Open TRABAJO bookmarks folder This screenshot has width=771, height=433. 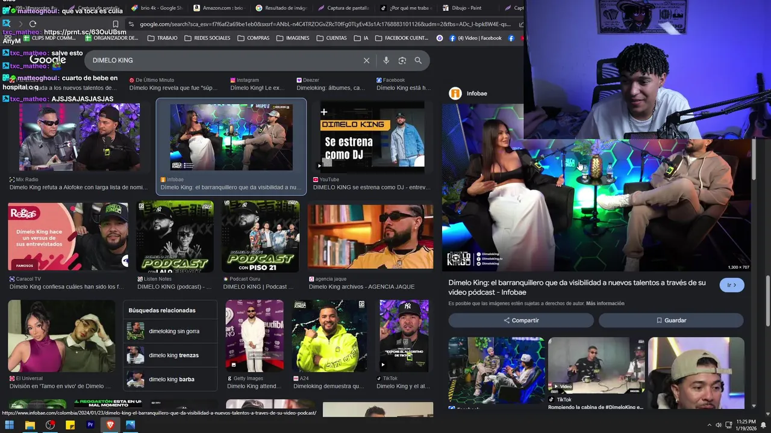tap(163, 38)
